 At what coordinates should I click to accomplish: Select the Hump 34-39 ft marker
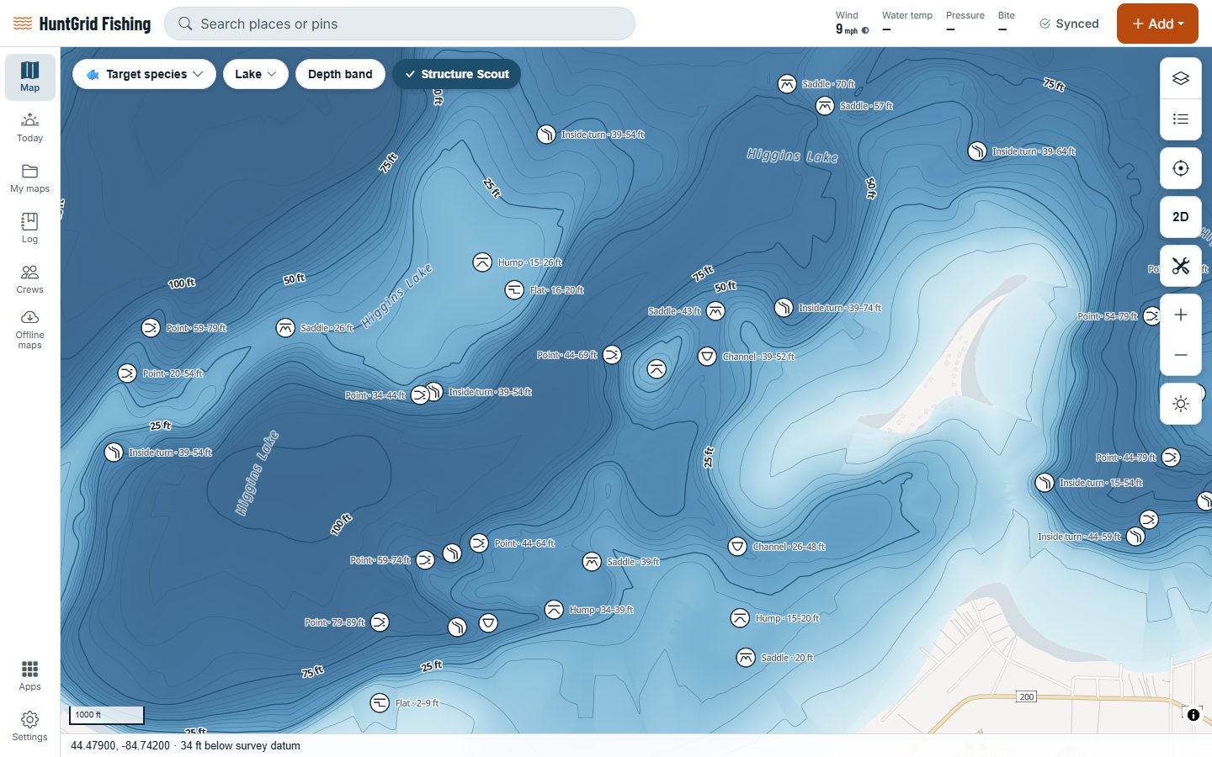(x=554, y=610)
